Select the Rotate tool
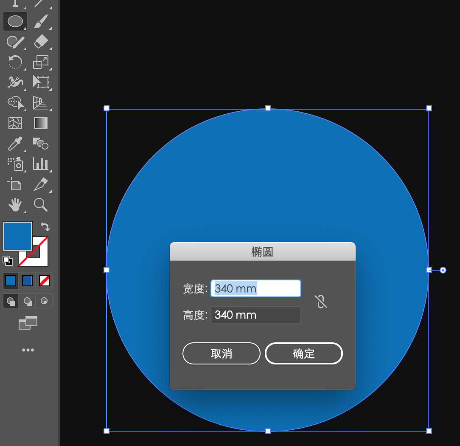The height and width of the screenshot is (446, 460). tap(15, 62)
